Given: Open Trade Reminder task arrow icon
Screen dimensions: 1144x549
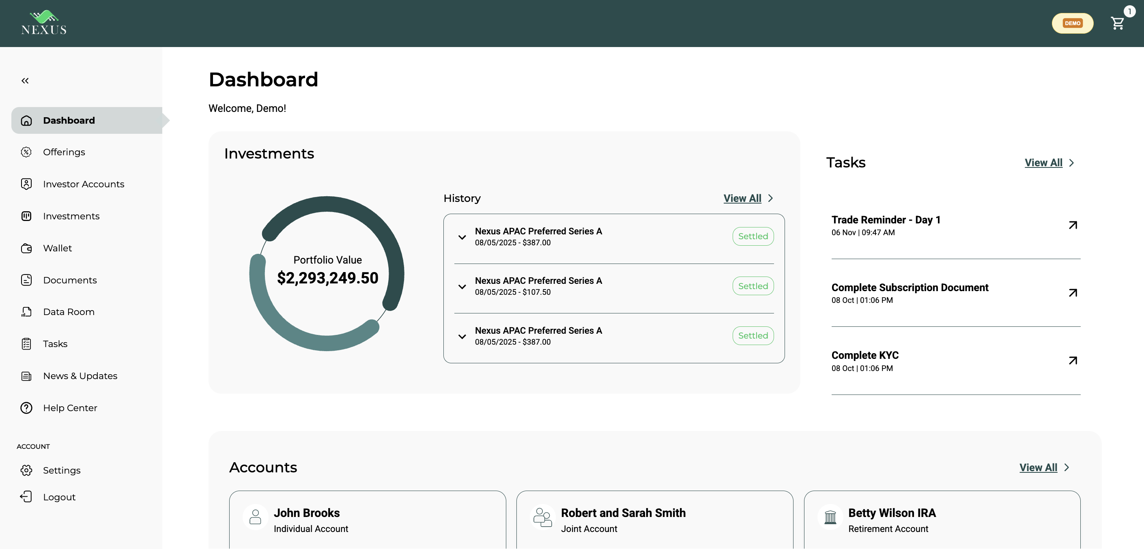Looking at the screenshot, I should coord(1073,225).
